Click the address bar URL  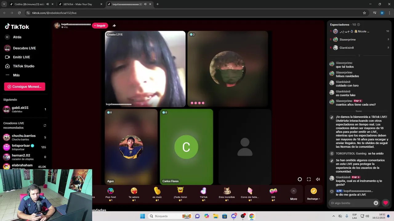pos(54,13)
